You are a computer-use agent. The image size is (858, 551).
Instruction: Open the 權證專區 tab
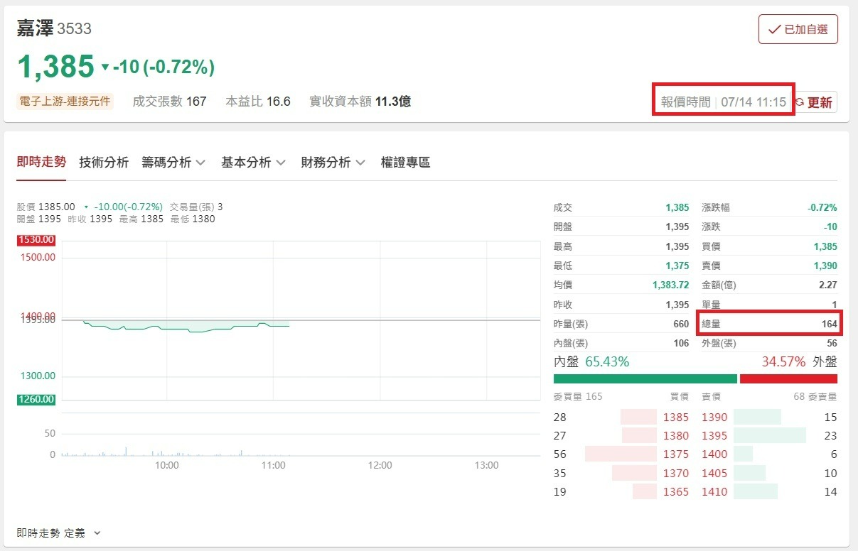(x=405, y=162)
